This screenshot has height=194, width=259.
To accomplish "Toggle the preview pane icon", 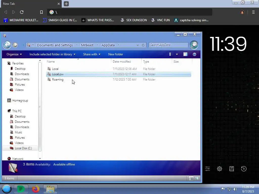I will tap(185, 54).
